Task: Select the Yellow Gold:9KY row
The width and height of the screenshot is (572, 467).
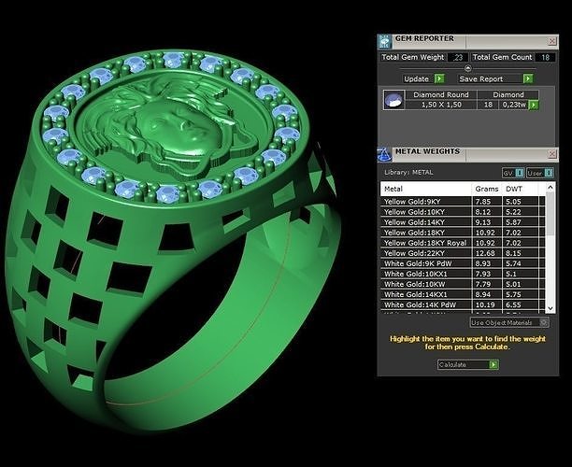Action: click(x=463, y=202)
